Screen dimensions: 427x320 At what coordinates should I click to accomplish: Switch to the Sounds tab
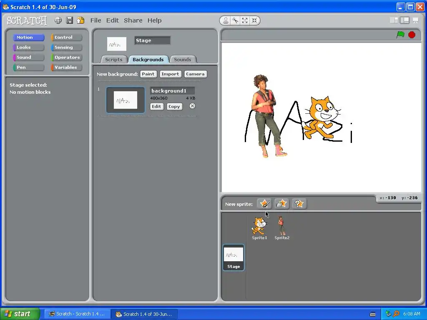183,59
